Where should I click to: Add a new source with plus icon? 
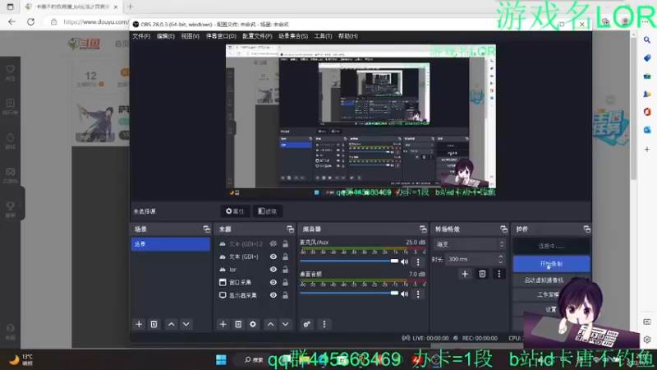[223, 324]
